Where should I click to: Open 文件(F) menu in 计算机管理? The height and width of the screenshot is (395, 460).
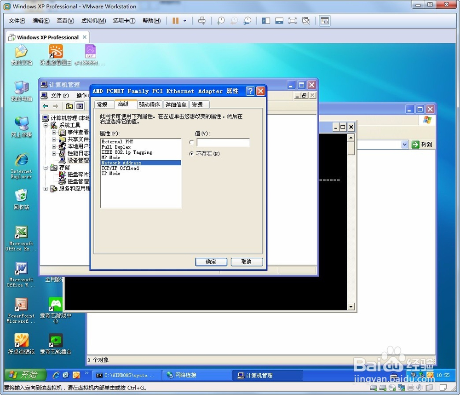60,95
